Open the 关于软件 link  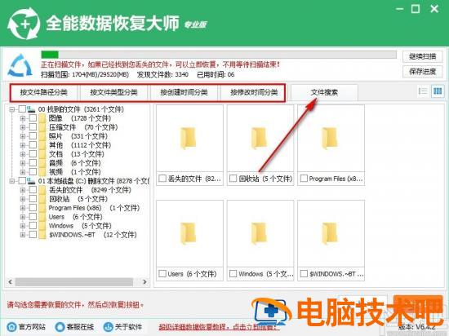click(x=128, y=326)
